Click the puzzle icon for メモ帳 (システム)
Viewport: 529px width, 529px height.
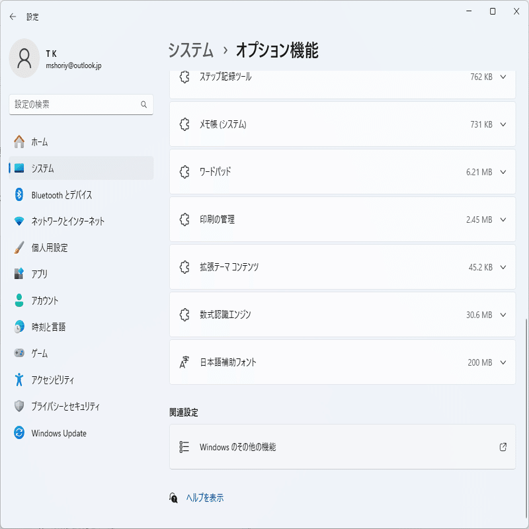(184, 124)
